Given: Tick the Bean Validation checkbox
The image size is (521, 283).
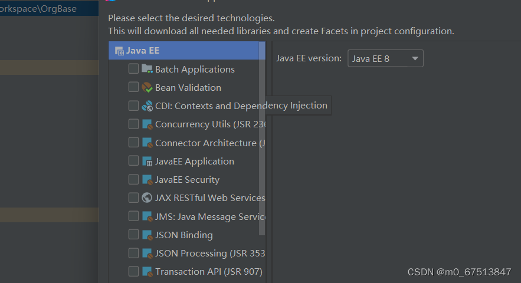Looking at the screenshot, I should tap(133, 87).
